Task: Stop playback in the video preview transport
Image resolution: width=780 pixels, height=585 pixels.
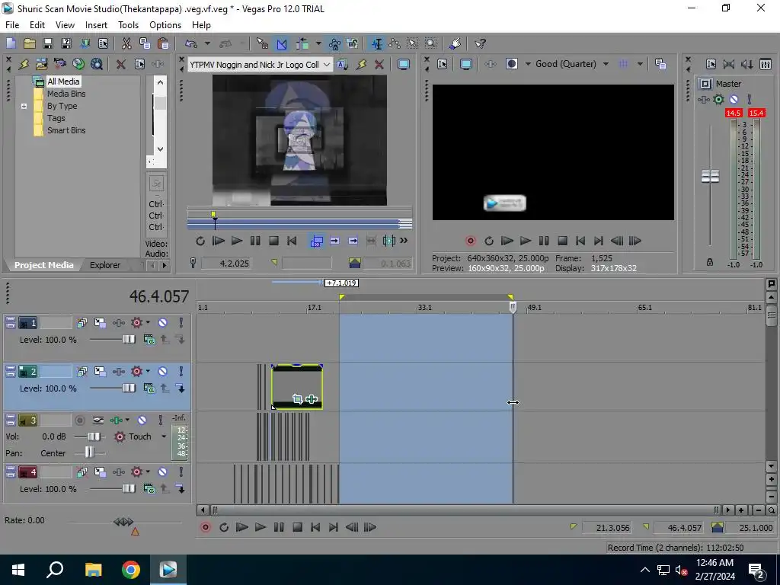Action: [562, 241]
